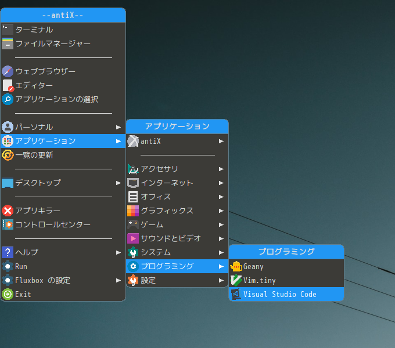The height and width of the screenshot is (348, 395).
Task: Click the ウェブブラウザー compass icon
Action: 8,71
